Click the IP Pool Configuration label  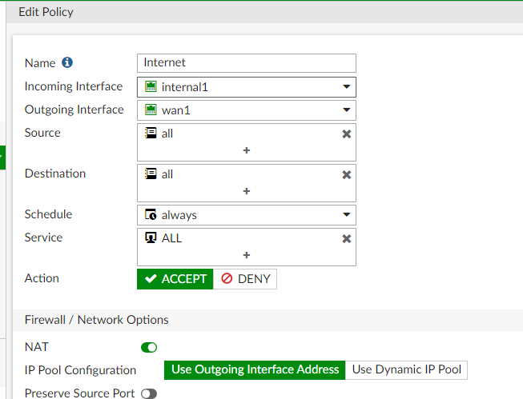point(80,370)
